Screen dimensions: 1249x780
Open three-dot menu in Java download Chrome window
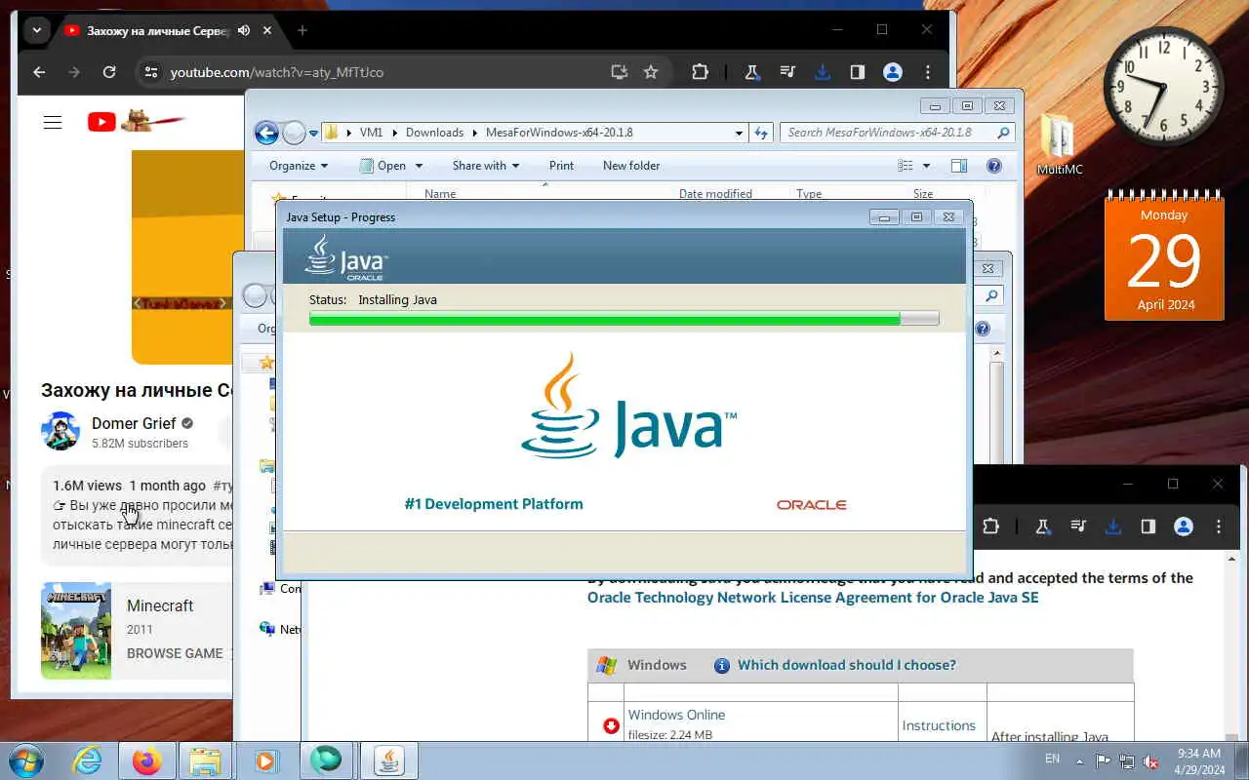[x=1219, y=526]
